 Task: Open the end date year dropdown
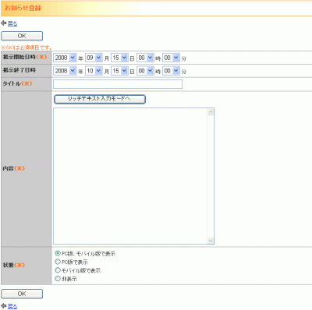(65, 71)
